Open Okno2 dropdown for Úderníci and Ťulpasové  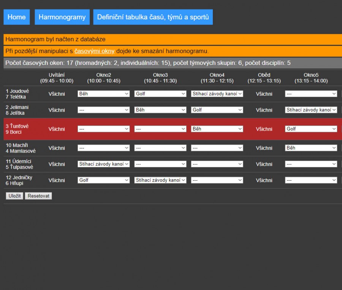pos(104,164)
